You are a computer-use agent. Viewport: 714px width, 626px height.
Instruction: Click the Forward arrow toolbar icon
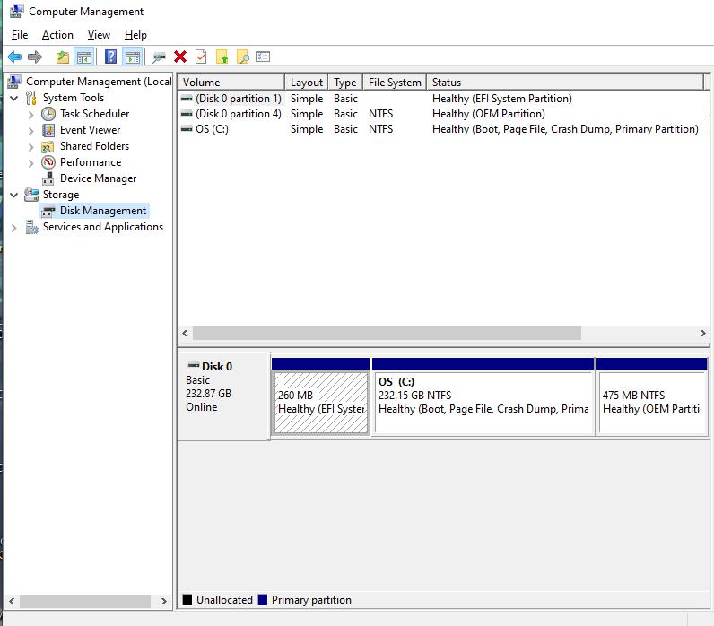[x=35, y=57]
